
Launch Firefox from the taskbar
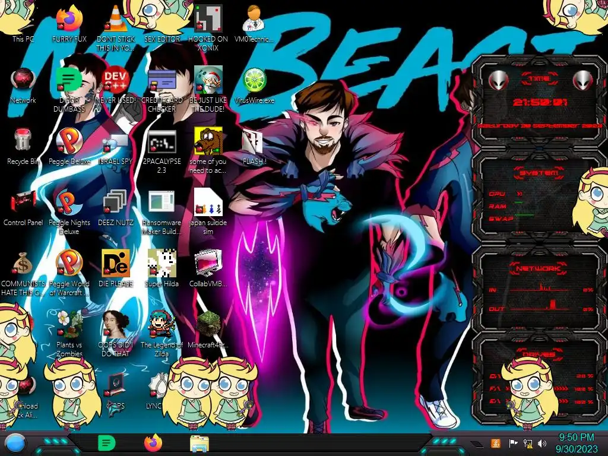153,443
